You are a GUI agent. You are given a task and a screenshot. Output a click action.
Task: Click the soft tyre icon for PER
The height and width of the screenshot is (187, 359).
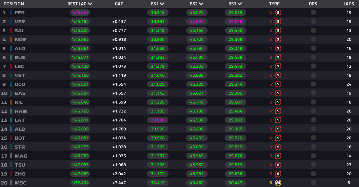(278, 13)
